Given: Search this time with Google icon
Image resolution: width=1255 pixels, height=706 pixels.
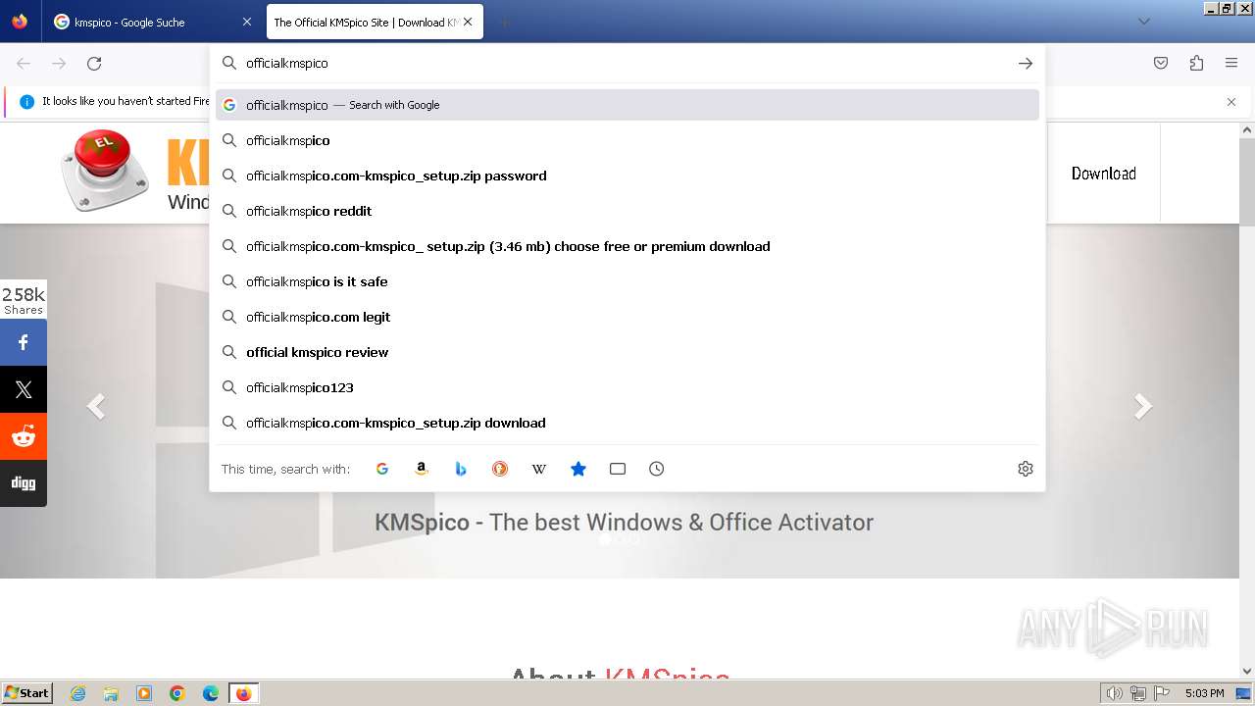Looking at the screenshot, I should (x=382, y=469).
